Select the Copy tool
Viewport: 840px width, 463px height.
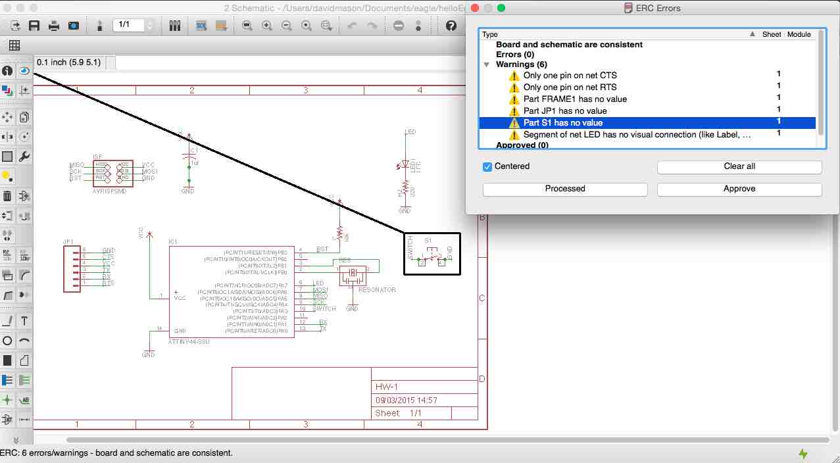[x=24, y=117]
